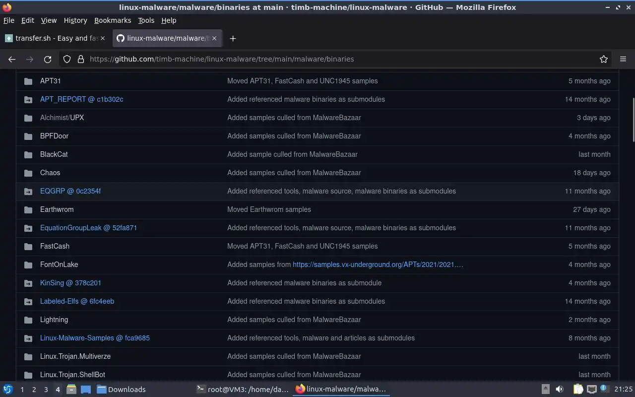Switch to workspace 1 in taskbar
This screenshot has height=397, width=635.
(22, 390)
